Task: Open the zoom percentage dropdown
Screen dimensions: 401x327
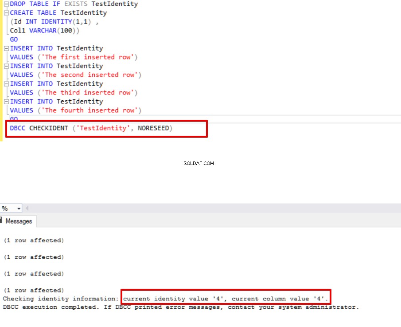Action: click(19, 209)
